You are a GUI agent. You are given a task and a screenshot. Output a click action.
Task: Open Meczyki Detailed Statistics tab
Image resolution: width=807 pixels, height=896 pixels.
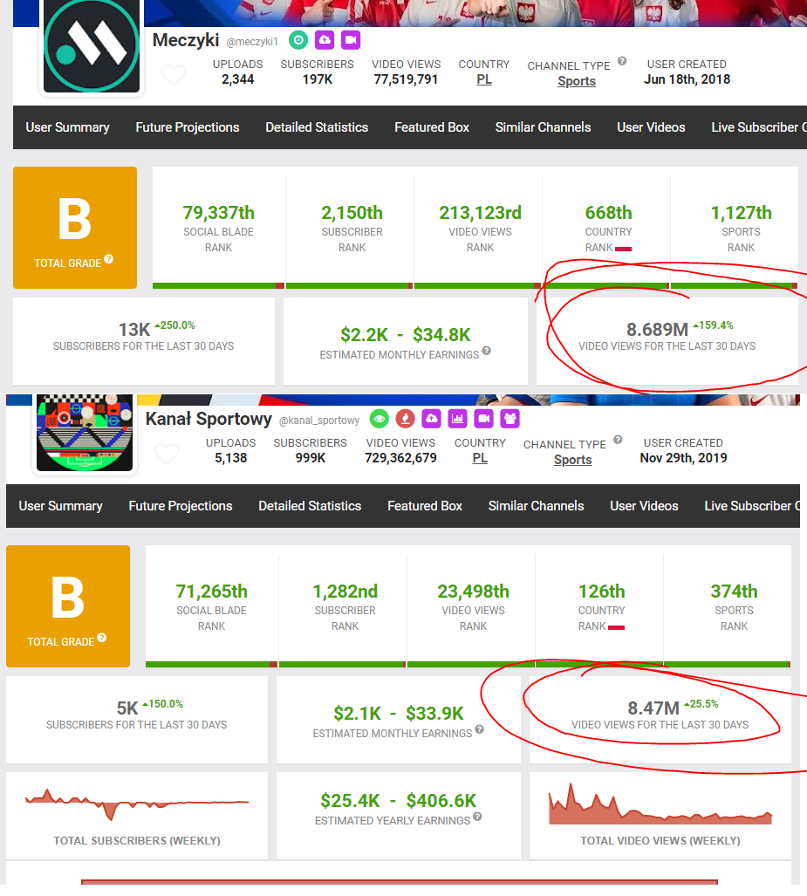[317, 127]
